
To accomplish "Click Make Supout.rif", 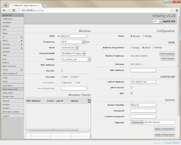I will (12, 73).
